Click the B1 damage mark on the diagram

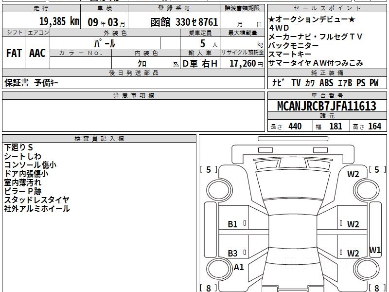coord(233,224)
